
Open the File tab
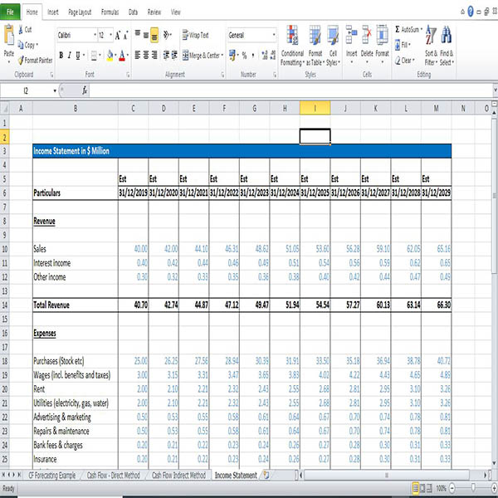[10, 12]
